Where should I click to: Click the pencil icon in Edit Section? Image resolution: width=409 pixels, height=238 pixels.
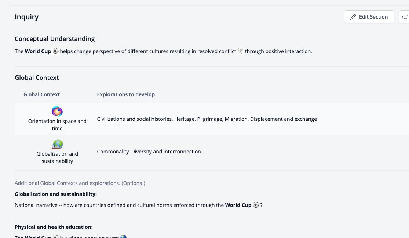click(353, 17)
